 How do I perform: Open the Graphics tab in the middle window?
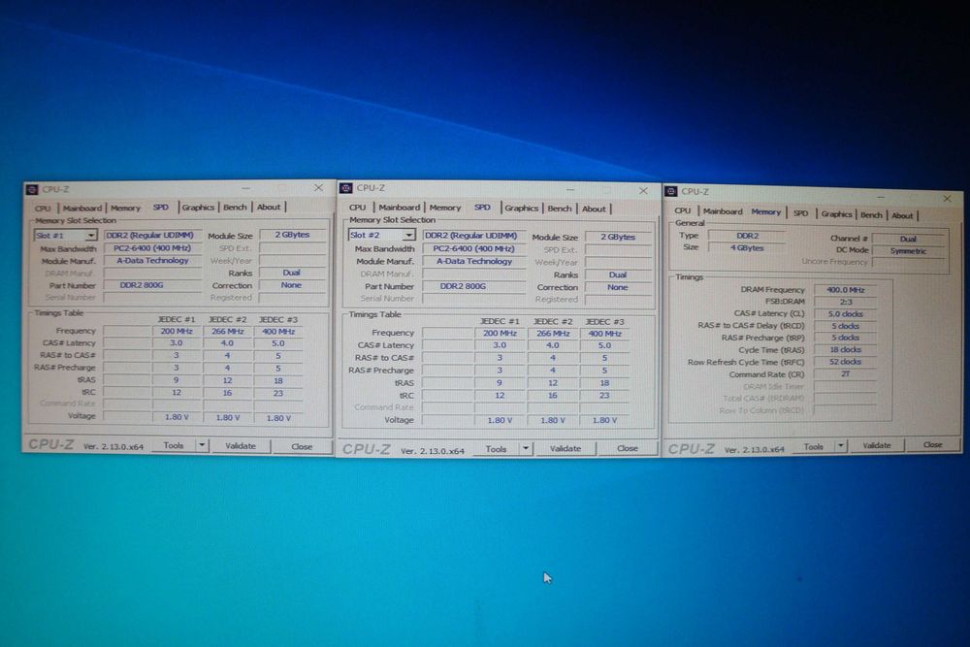click(522, 209)
